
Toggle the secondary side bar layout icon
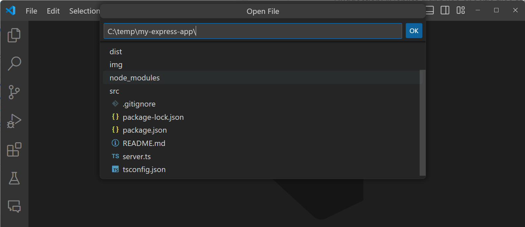(445, 10)
